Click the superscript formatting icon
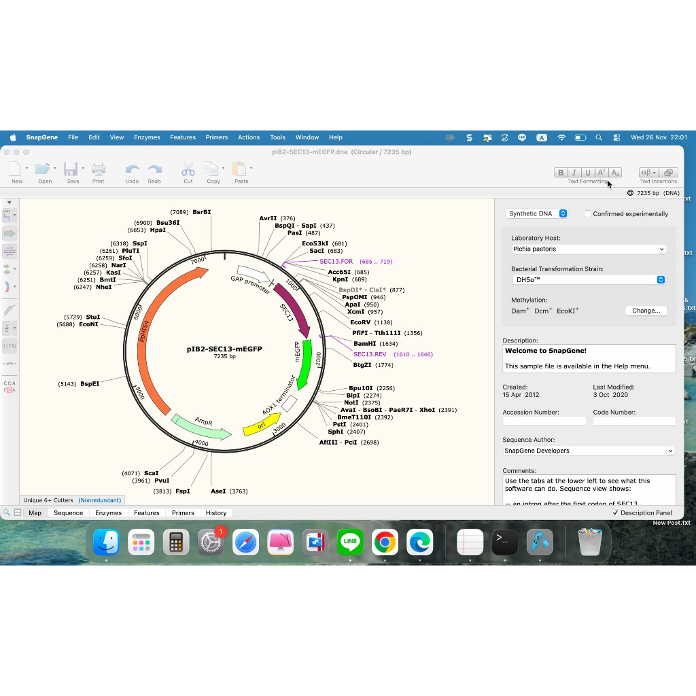Screen dimensions: 696x696 point(602,173)
